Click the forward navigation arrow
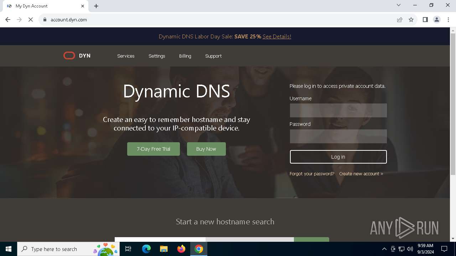Viewport: 456px width, 256px height. (x=19, y=20)
